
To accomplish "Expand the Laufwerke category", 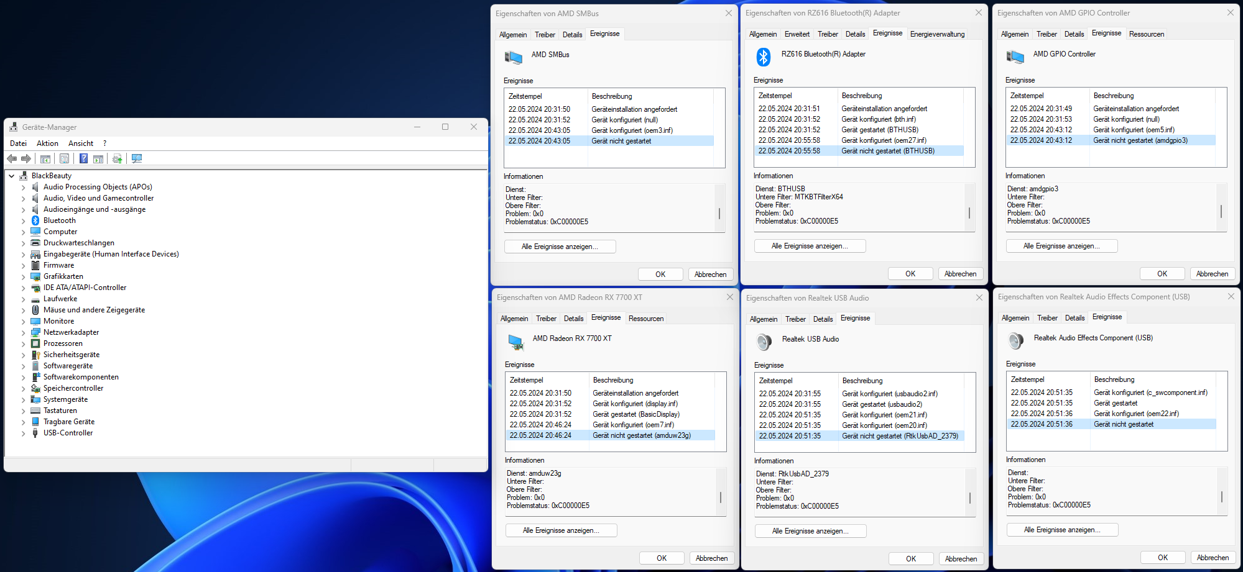I will click(x=24, y=299).
